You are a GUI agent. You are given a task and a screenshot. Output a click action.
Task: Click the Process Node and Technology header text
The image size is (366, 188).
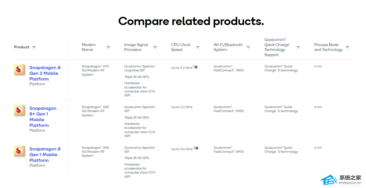[x=328, y=47]
